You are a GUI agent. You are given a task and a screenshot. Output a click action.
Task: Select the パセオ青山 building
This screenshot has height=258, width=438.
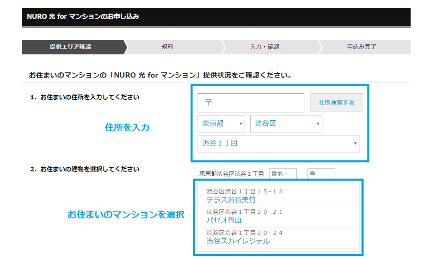pos(224,220)
